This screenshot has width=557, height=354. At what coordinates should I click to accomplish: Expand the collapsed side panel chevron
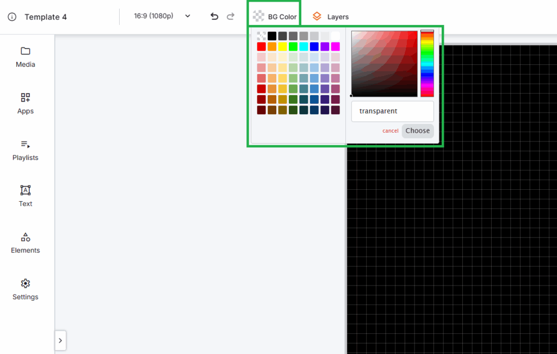[x=60, y=340]
